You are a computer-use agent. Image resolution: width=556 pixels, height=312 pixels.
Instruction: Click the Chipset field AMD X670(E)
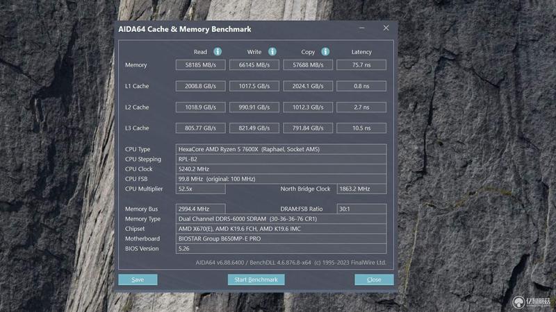(x=281, y=229)
